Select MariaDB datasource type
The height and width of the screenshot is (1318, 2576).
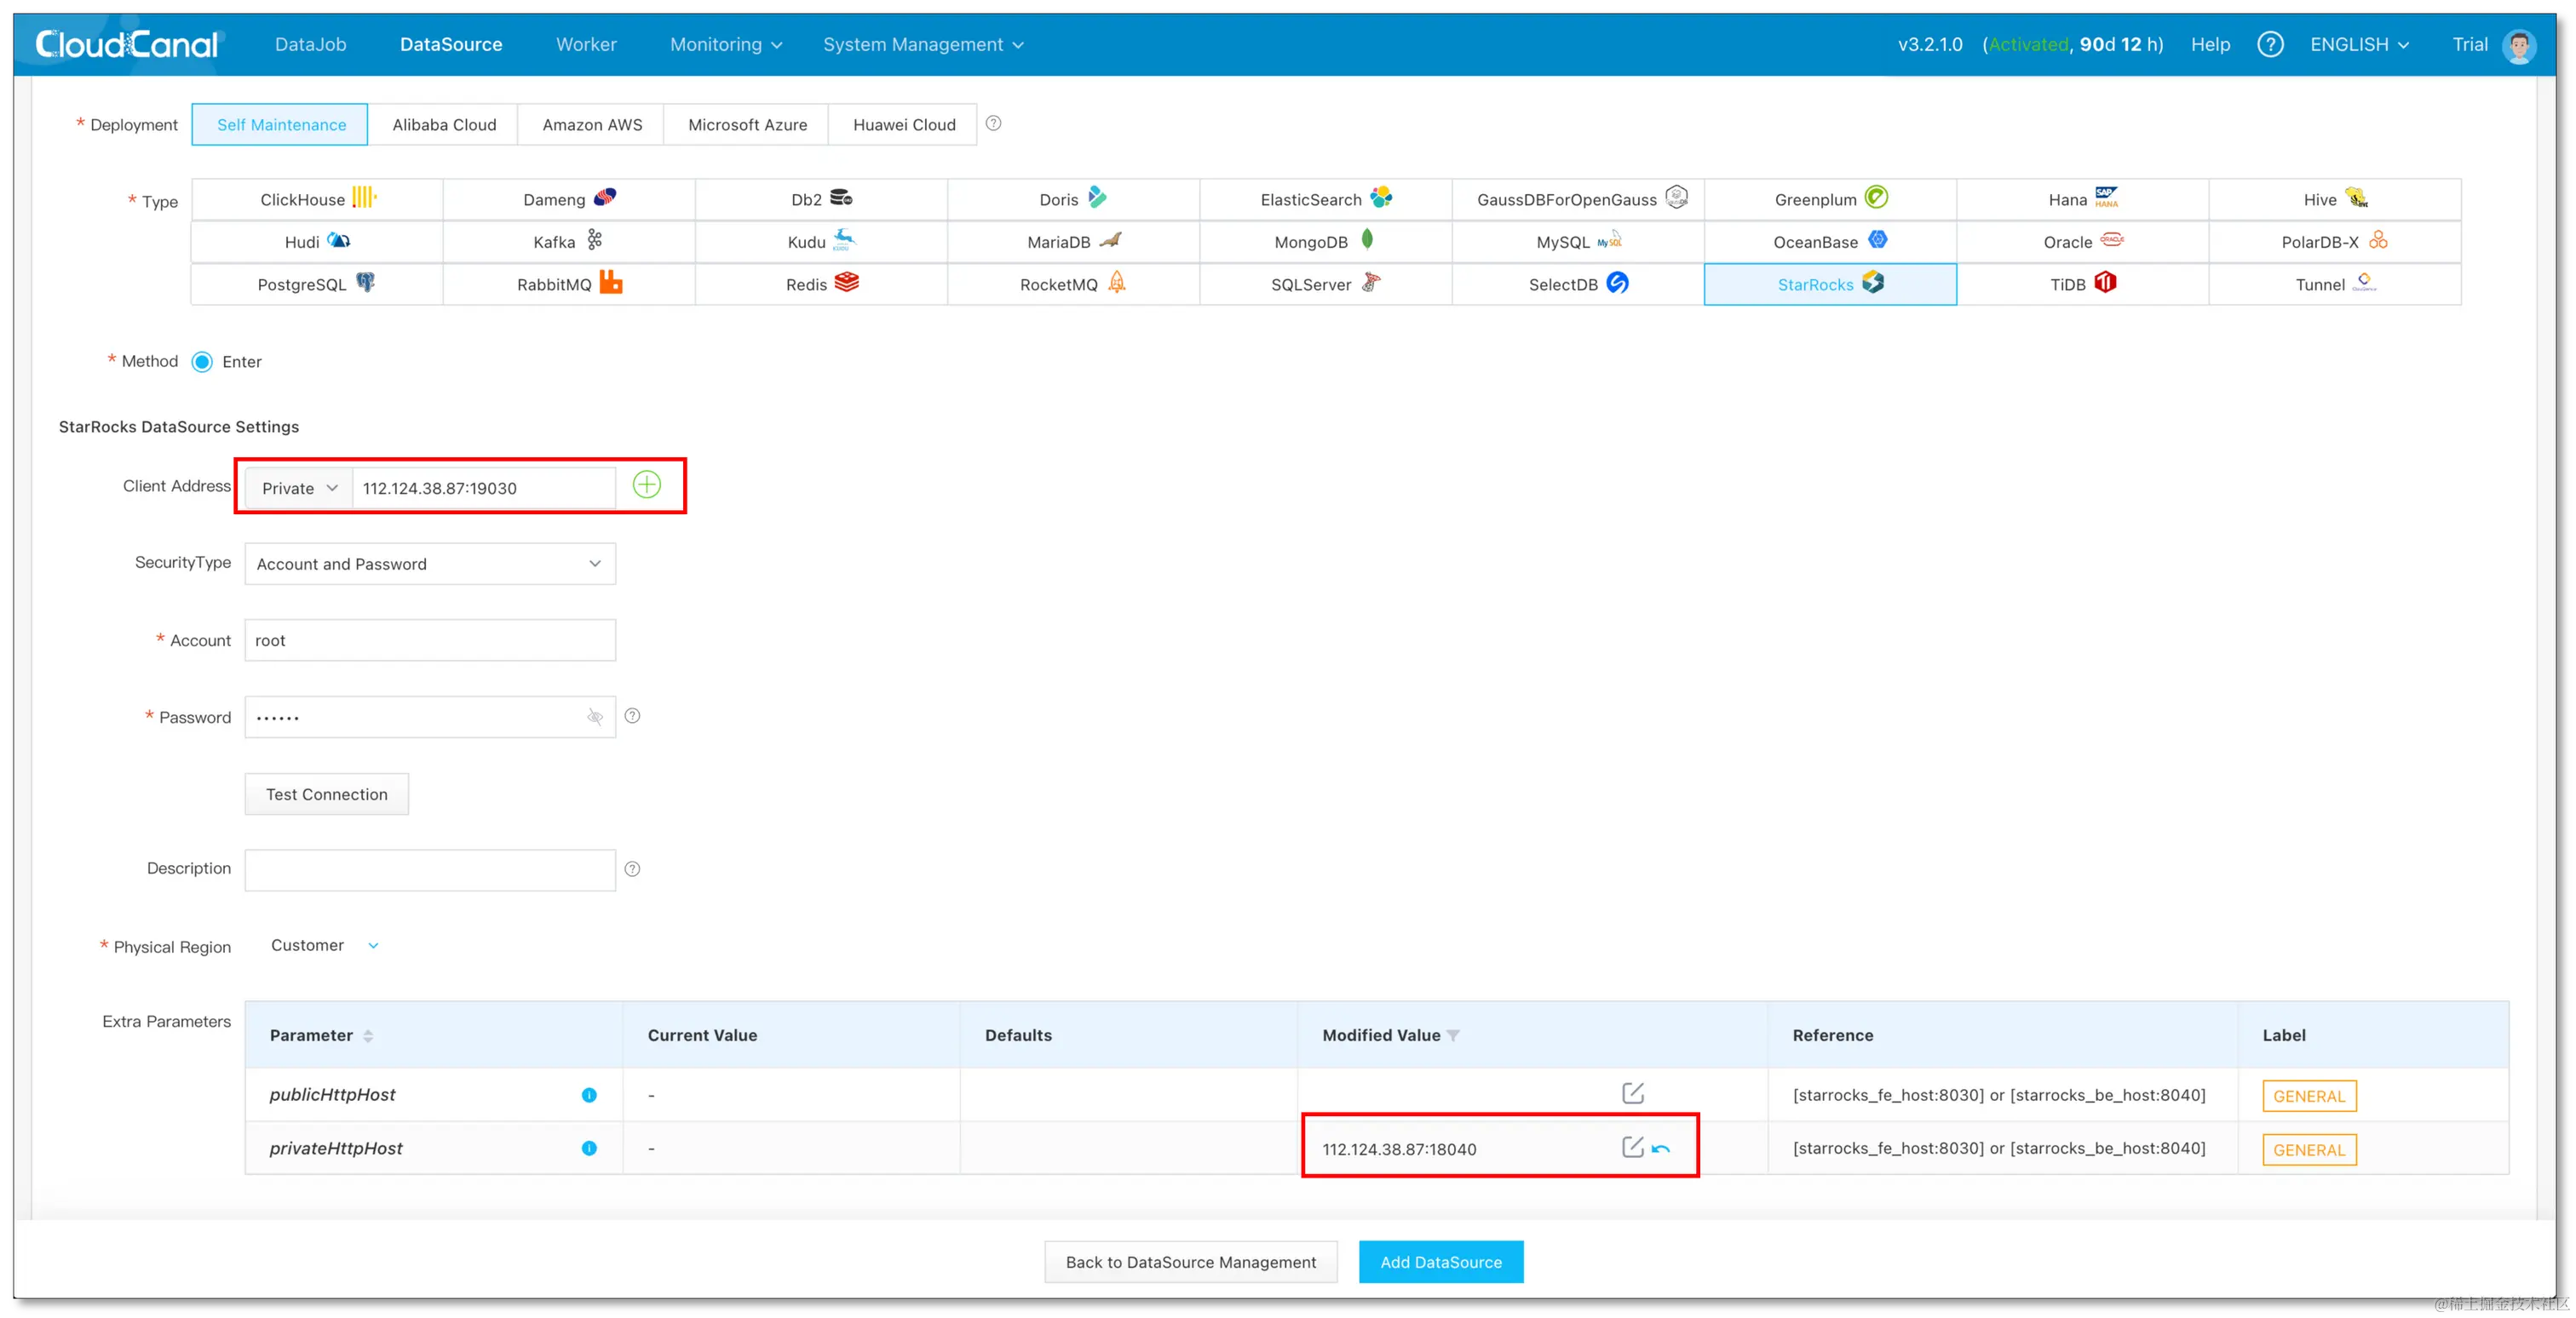pyautogui.click(x=1073, y=242)
